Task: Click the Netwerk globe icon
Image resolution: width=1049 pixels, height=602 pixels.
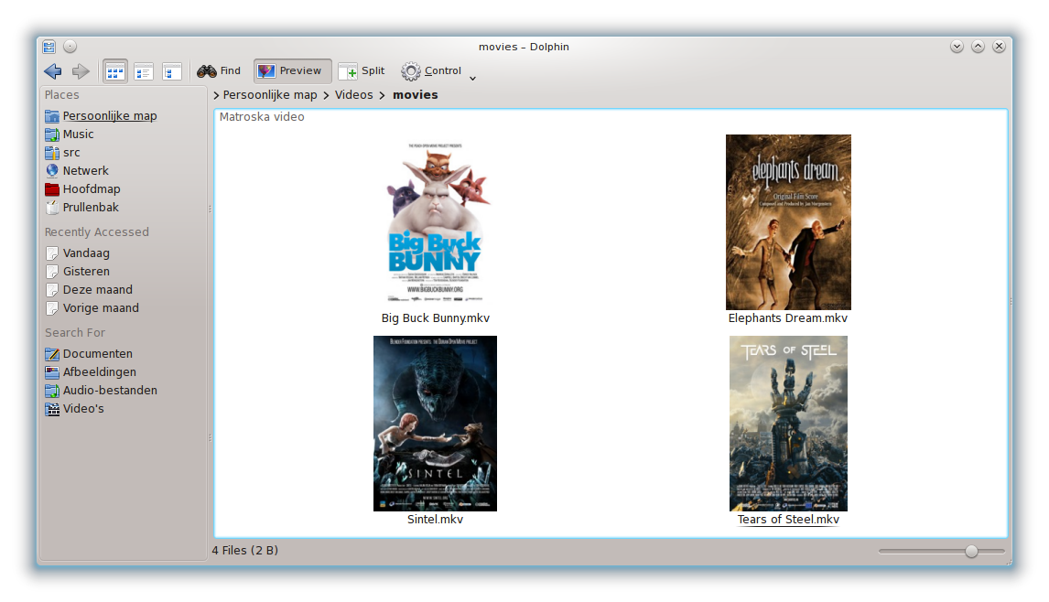Action: click(52, 170)
